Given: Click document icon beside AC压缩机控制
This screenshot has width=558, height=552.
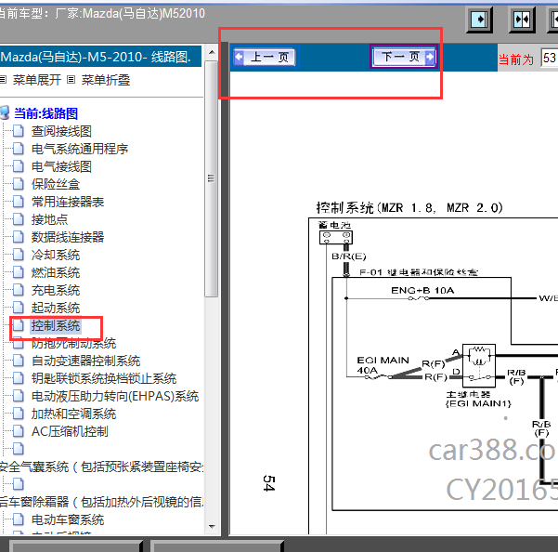Looking at the screenshot, I should [19, 431].
